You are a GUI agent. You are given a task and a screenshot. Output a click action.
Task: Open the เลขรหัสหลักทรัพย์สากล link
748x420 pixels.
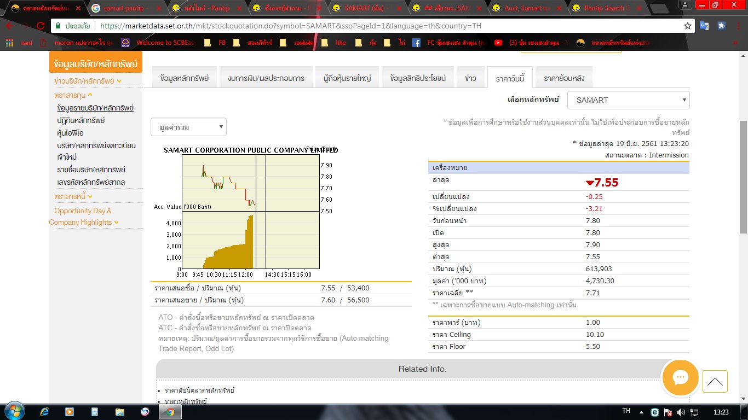click(x=91, y=182)
